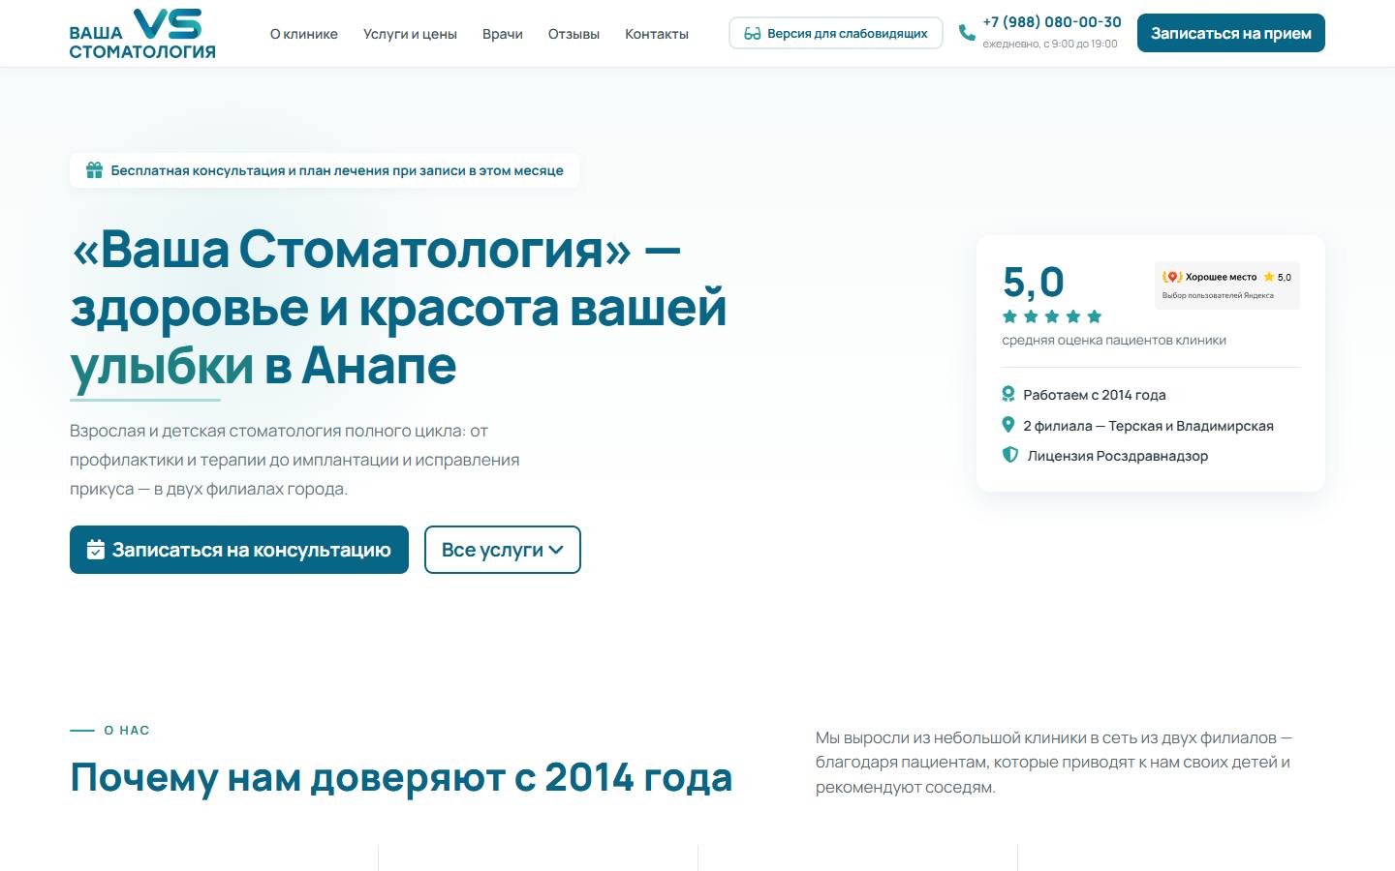1395x871 pixels.
Task: Enable Версия для слабовидящих
Action: point(836,33)
